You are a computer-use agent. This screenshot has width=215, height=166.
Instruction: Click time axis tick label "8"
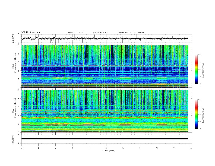click(157, 148)
